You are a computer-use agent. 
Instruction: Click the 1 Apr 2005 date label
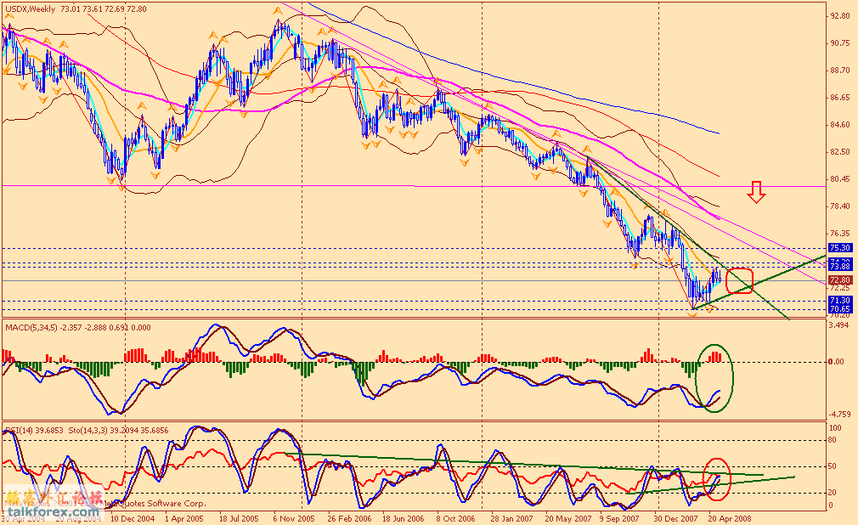coord(183,518)
